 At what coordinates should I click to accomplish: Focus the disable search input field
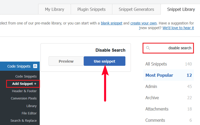171,48
